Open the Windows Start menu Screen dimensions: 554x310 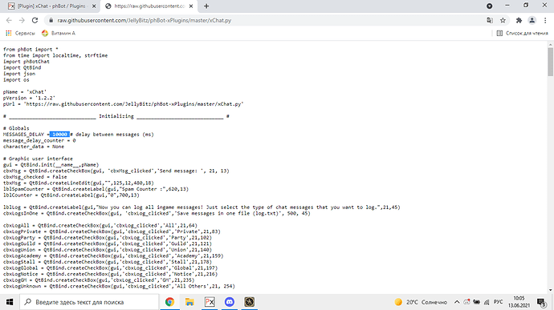pos(10,302)
